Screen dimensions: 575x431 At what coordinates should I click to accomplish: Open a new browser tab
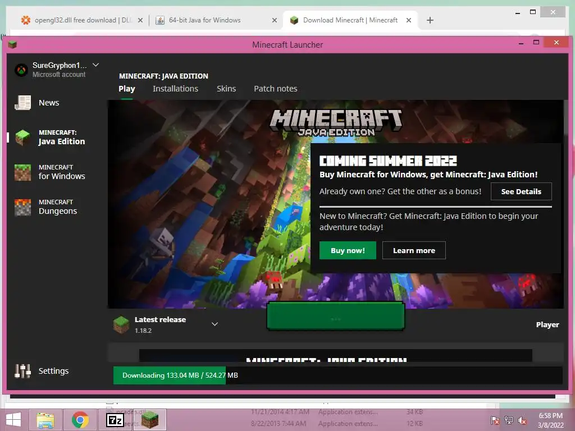click(x=430, y=21)
